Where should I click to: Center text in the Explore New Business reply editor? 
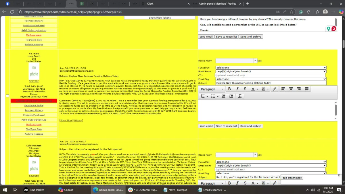tap(291, 89)
